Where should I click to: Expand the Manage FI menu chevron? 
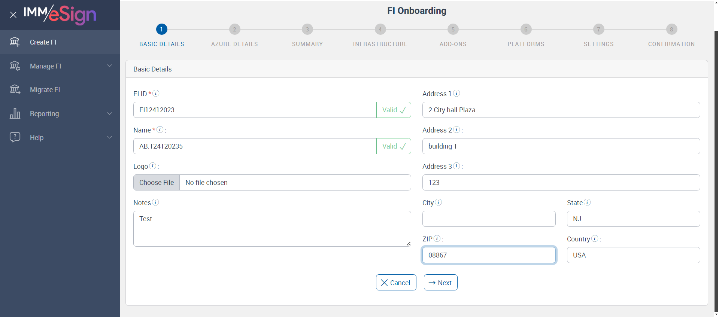tap(110, 66)
